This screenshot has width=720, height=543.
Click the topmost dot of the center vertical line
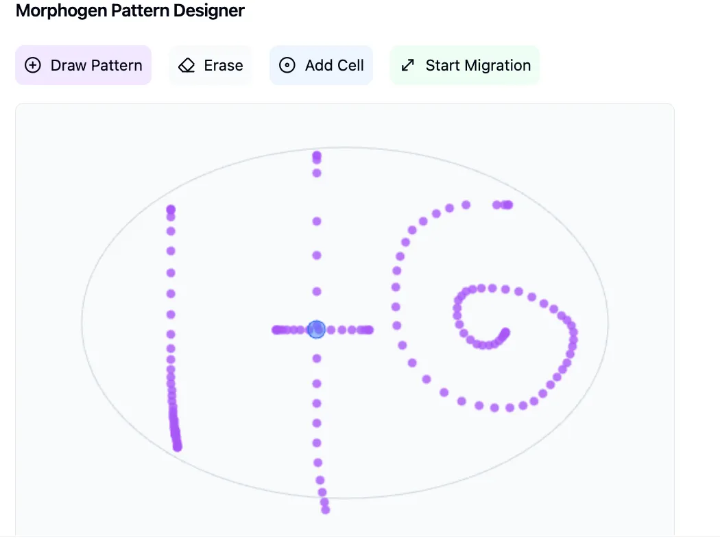(317, 156)
